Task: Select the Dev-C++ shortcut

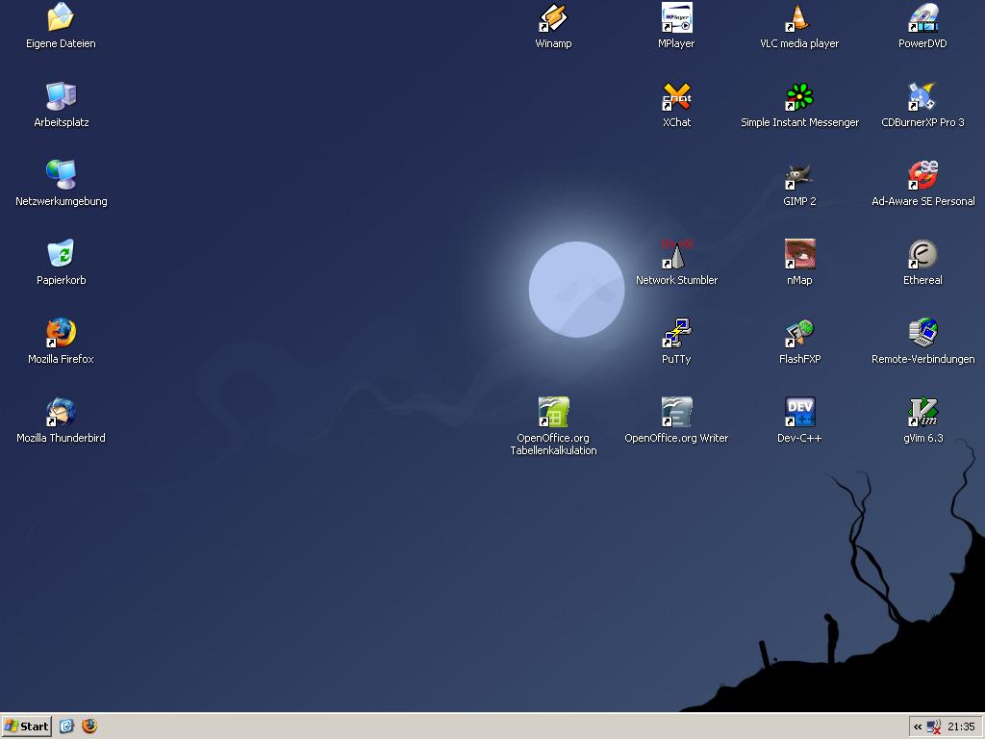Action: click(799, 412)
